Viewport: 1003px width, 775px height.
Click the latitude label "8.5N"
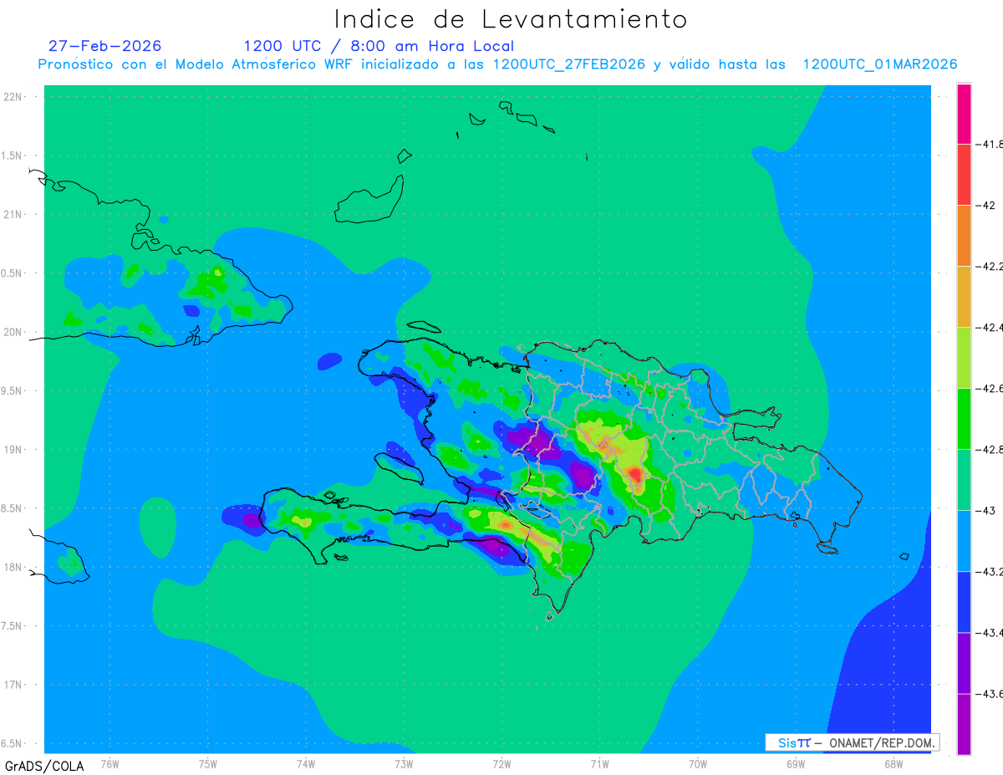pos(12,509)
